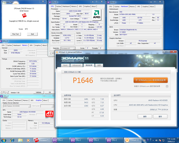Click the orange view results on 3DMark.com button
Screen dimensions: 179x143
(x=151, y=80)
